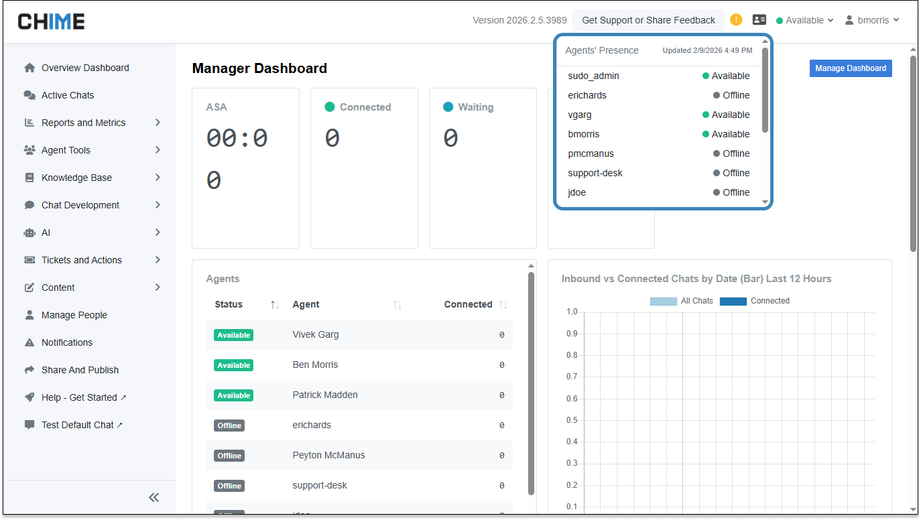Collapse the sidebar with double chevron
Screen dimensions: 921x520
pos(154,497)
